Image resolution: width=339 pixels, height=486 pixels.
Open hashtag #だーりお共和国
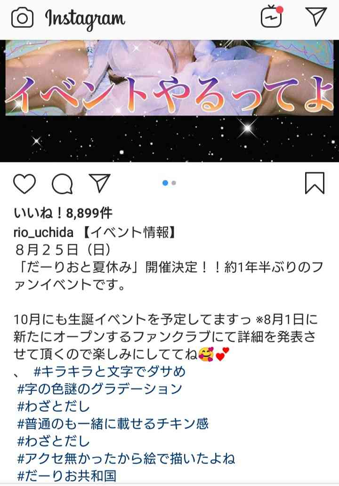coord(67,476)
